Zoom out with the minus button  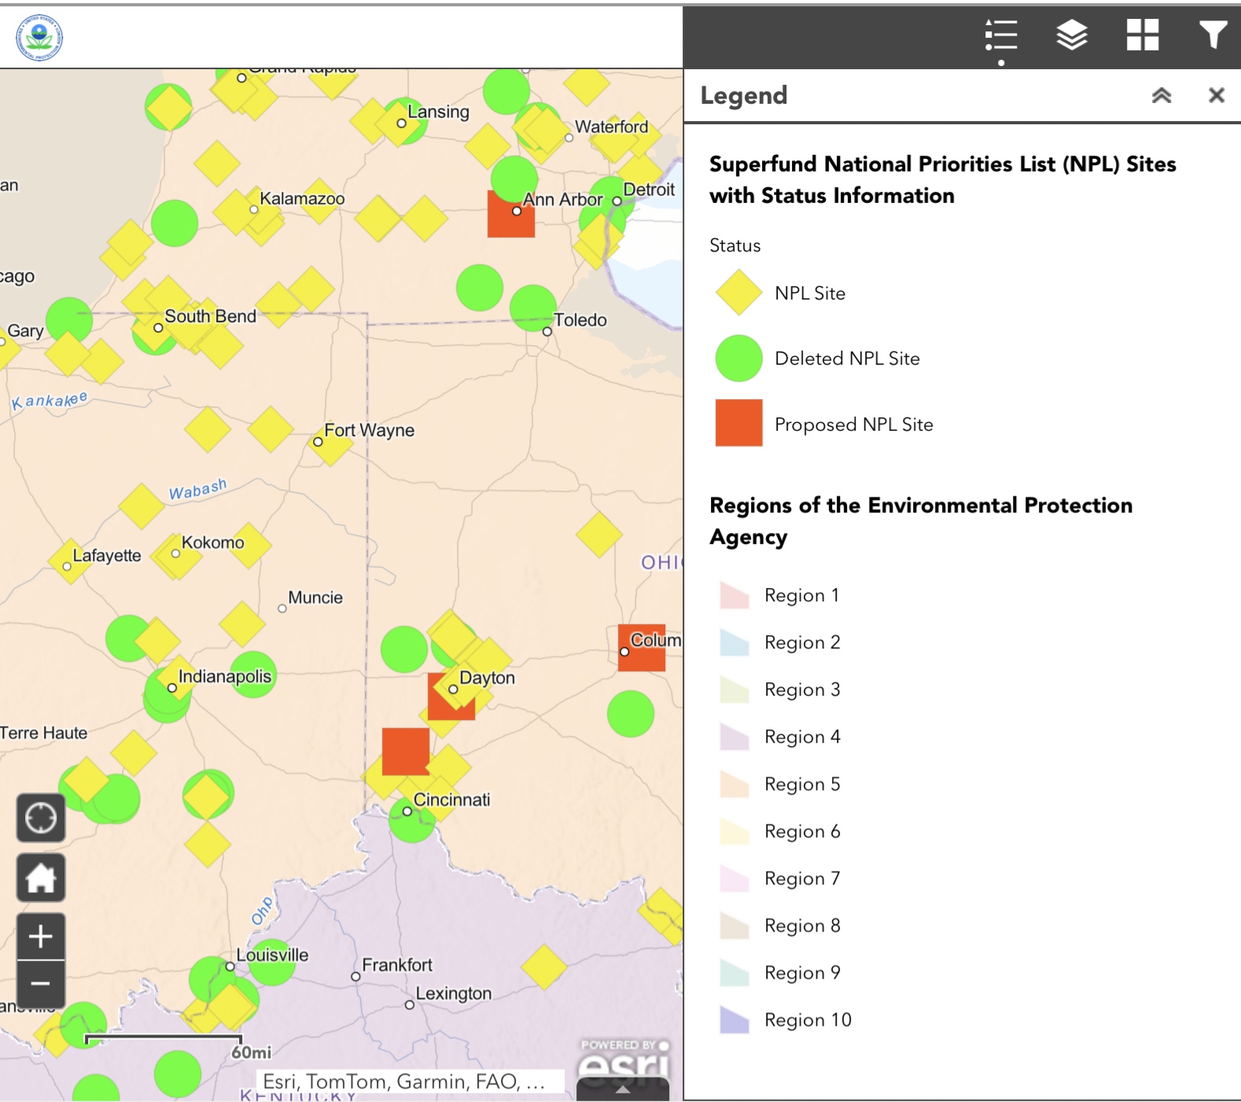point(41,984)
